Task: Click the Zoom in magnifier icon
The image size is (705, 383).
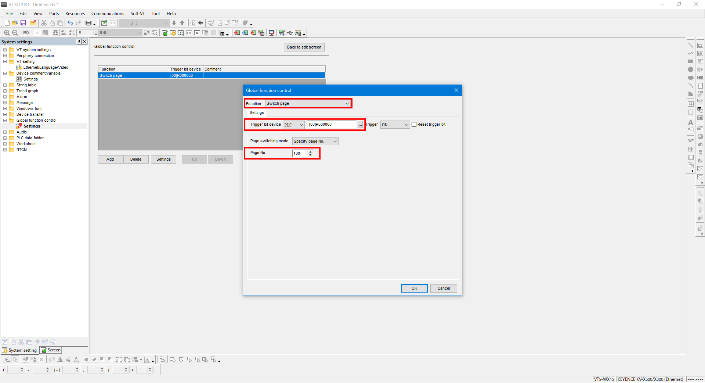Action: click(x=7, y=33)
